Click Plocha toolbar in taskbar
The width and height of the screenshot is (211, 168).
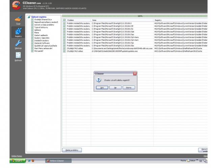(183, 161)
